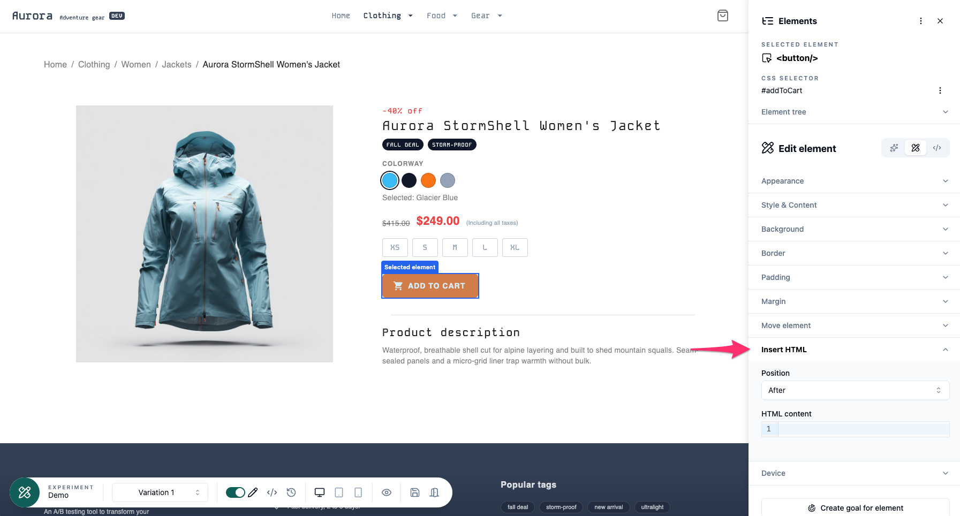
Task: Select the desktop device view
Action: pos(320,492)
